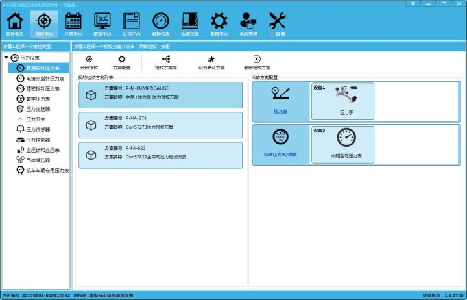Open the 软件首页 home icon

[x=15, y=23]
